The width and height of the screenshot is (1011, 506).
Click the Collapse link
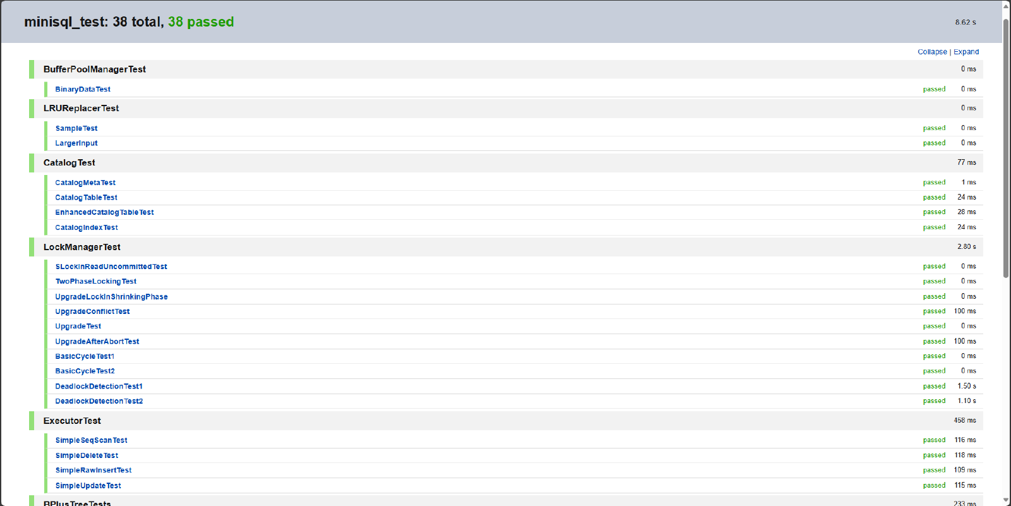click(x=932, y=52)
